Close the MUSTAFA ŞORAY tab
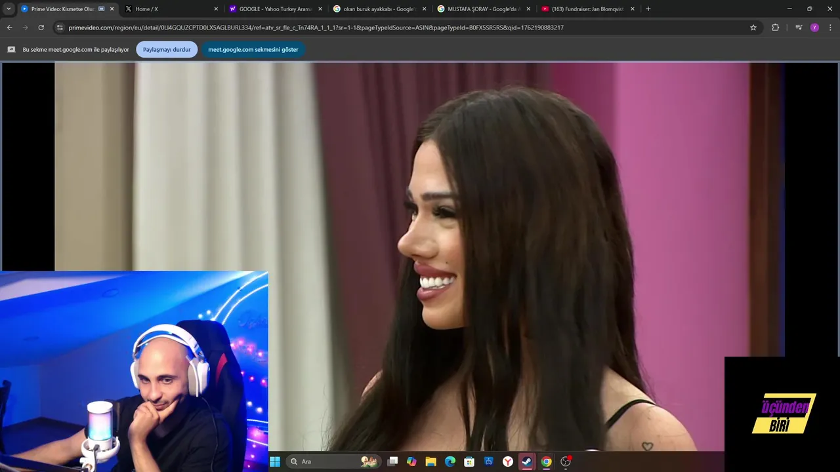The width and height of the screenshot is (840, 472). tap(528, 9)
